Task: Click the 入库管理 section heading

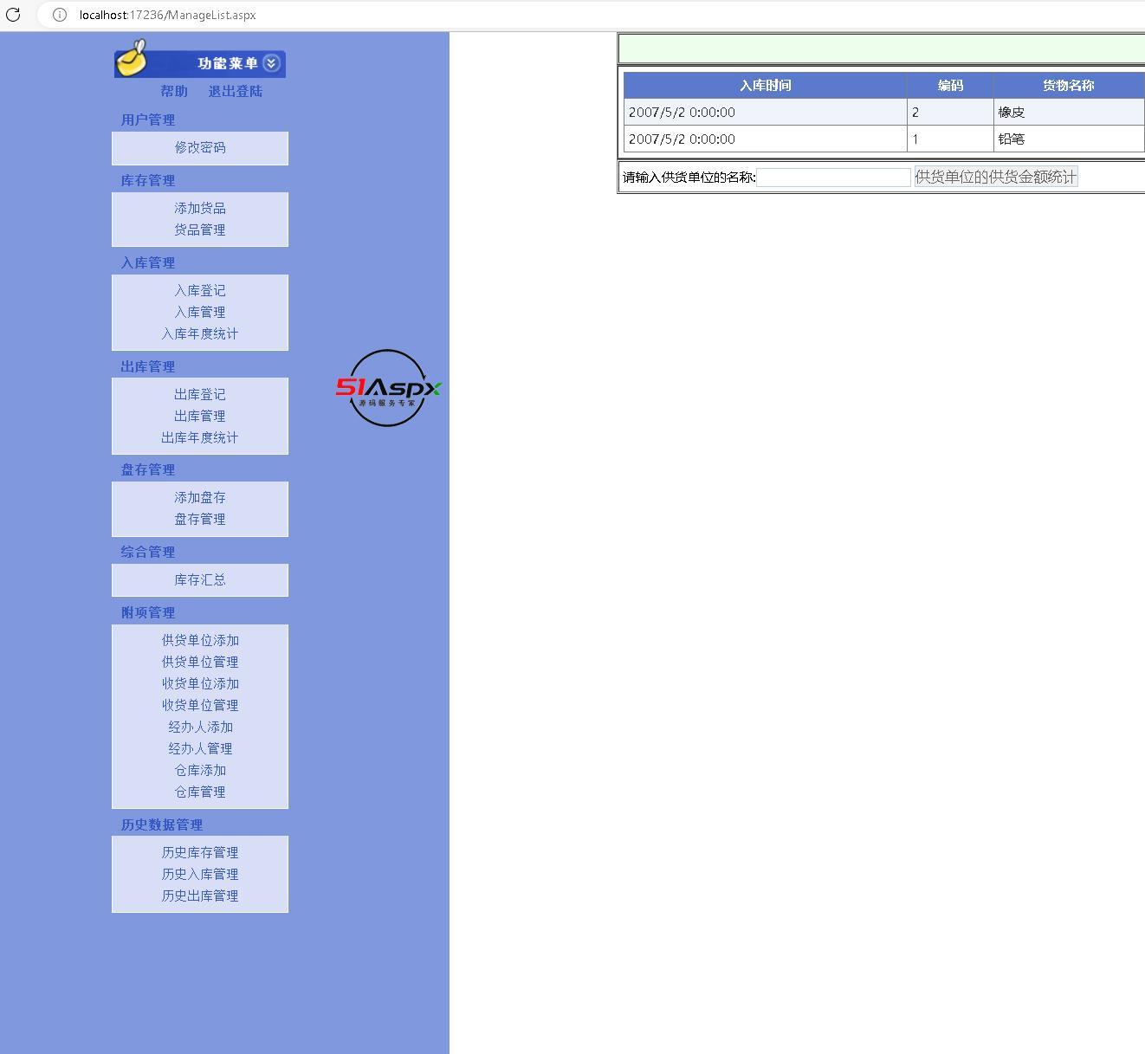Action: click(148, 263)
